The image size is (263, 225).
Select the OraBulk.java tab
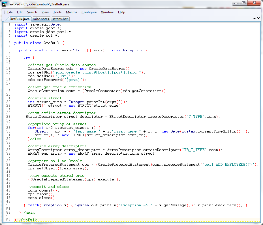(x=20, y=19)
